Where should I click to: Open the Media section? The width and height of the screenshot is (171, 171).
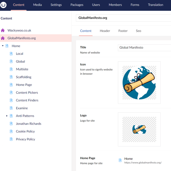coord(38,5)
